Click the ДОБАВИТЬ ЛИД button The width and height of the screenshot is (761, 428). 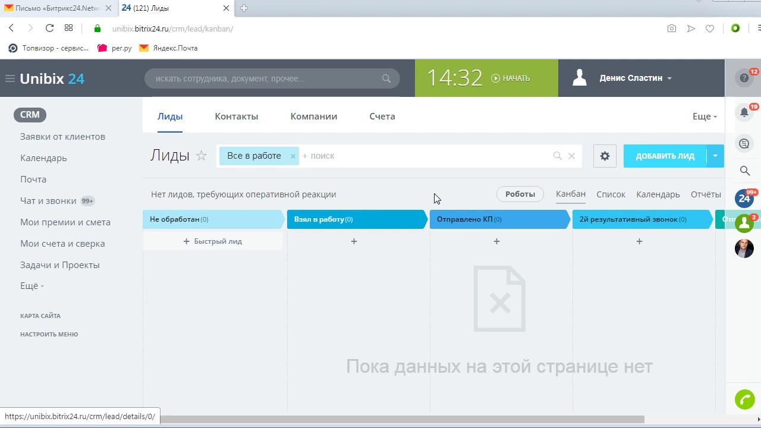(x=665, y=156)
